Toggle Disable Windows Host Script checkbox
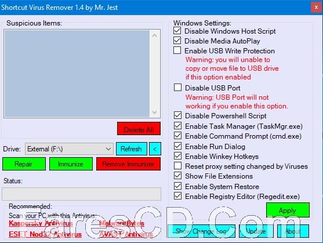 (177, 31)
